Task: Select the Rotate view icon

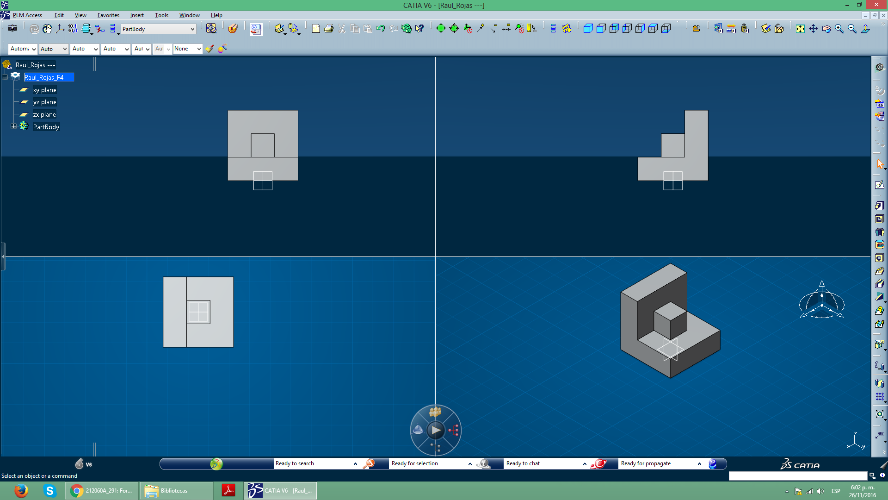Action: [x=826, y=29]
